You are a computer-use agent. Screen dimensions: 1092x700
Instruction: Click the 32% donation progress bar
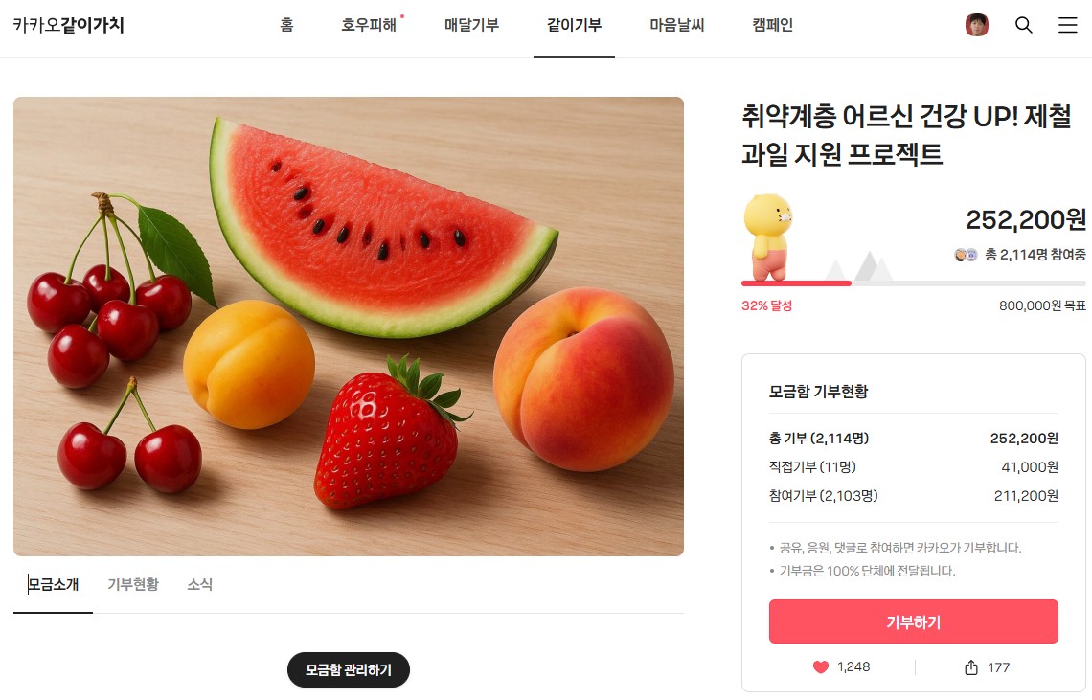coord(913,283)
